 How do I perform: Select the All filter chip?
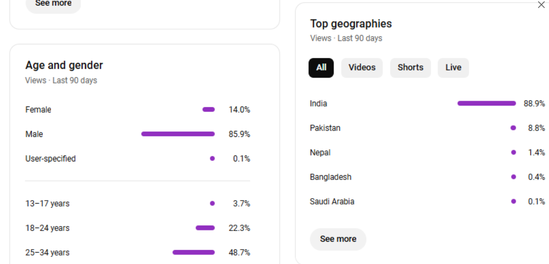[321, 68]
